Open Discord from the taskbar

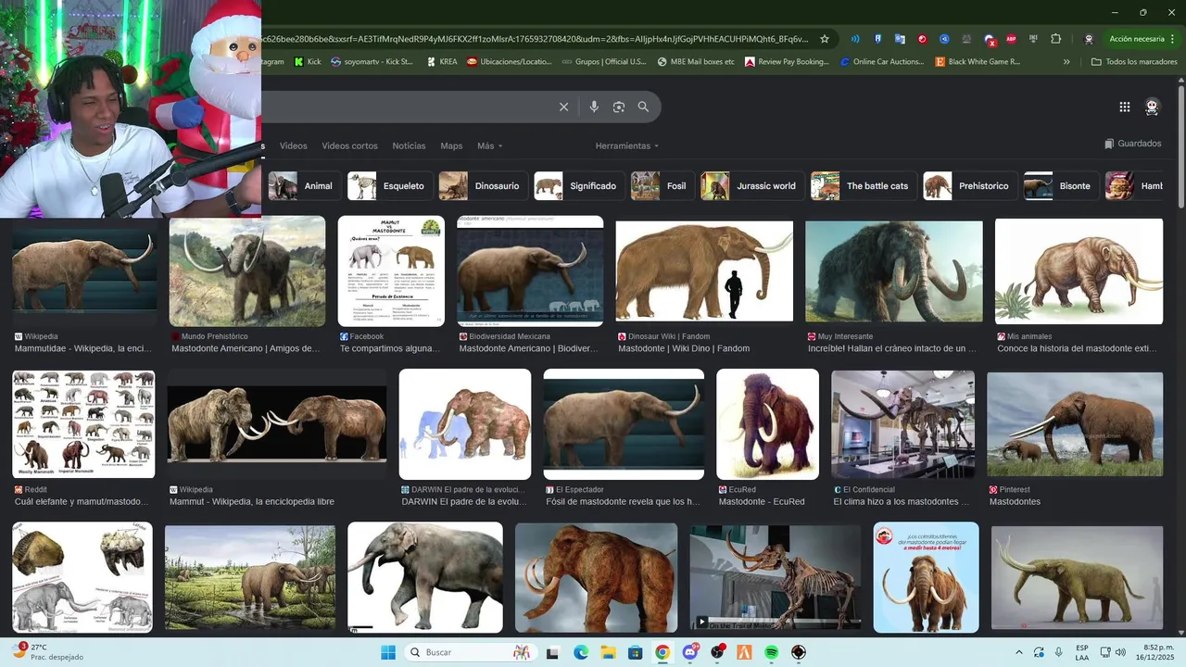coord(690,652)
